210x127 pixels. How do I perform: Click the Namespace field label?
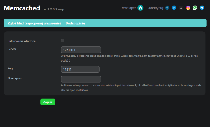tap(15, 78)
